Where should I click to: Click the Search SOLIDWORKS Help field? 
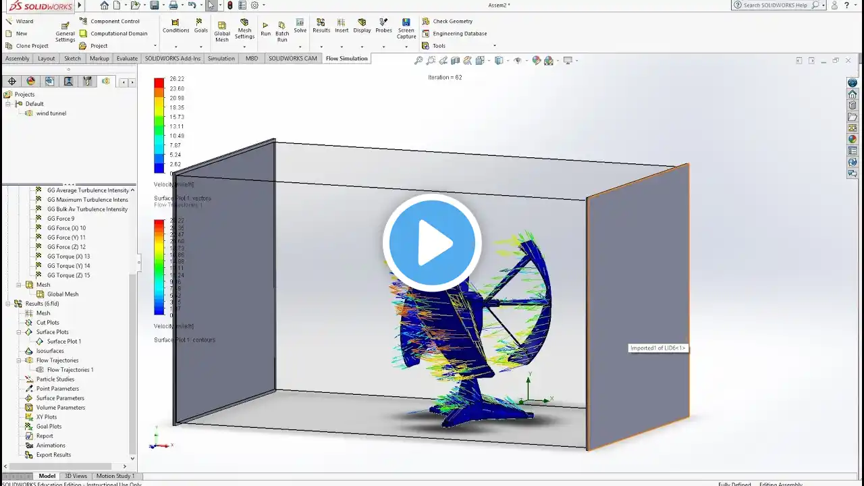click(x=779, y=5)
